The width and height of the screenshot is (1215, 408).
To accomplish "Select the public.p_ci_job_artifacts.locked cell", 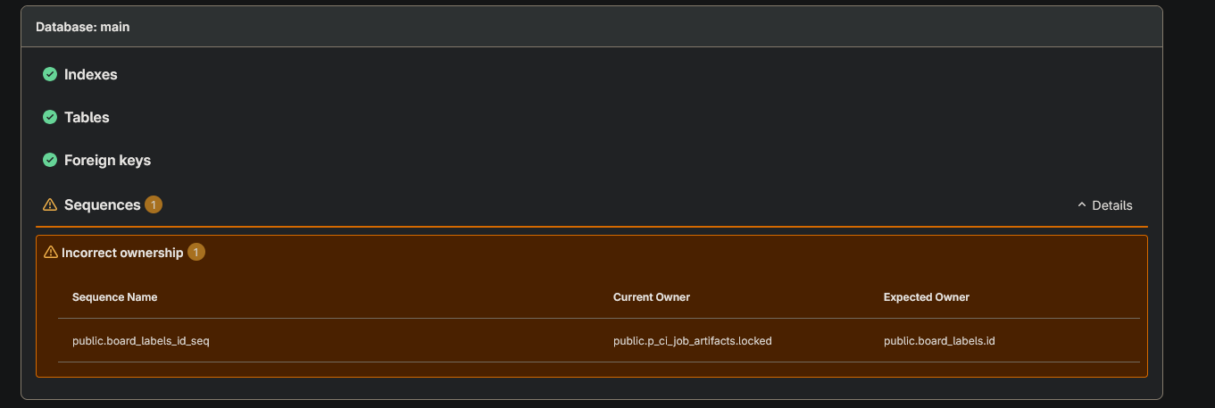I will [693, 340].
